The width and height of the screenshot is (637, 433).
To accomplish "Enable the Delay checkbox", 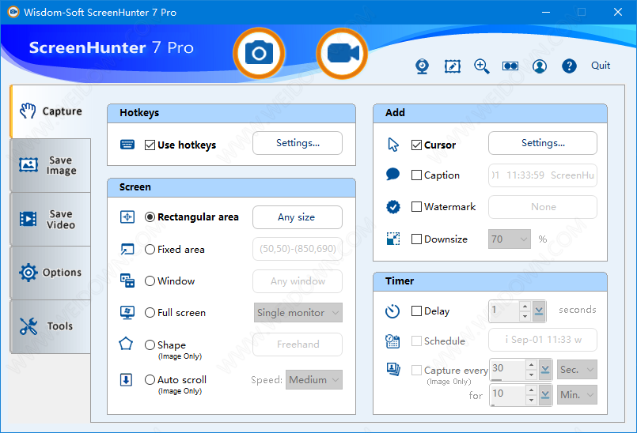I will (416, 311).
